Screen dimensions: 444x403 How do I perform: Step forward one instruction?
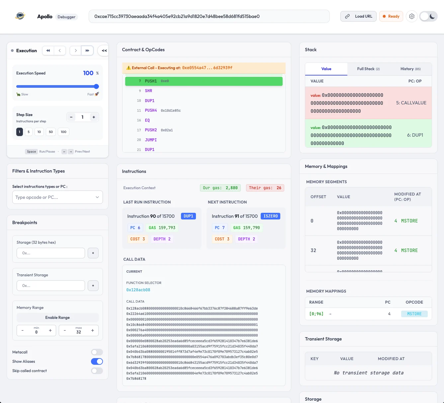(x=76, y=51)
